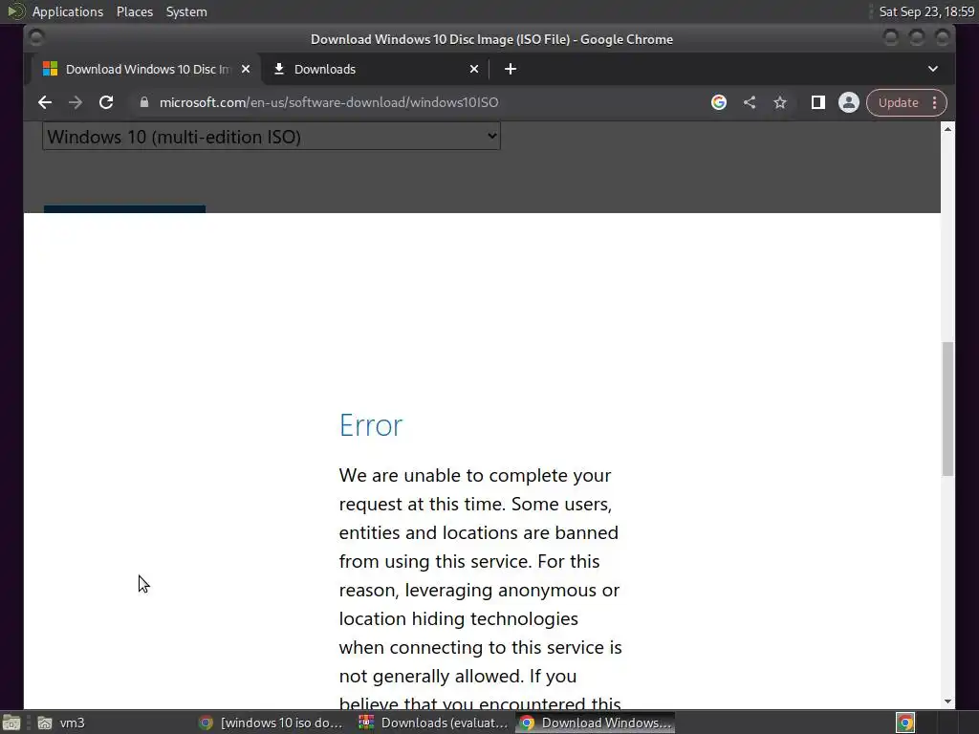979x734 pixels.
Task: Click the page scrollbar thumb
Action: 947,409
